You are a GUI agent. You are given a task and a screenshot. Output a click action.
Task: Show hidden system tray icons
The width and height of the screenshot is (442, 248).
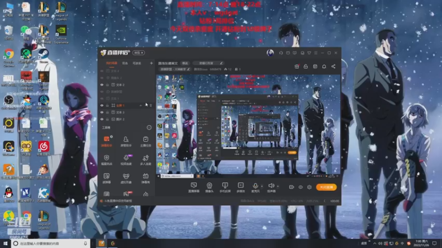375,244
